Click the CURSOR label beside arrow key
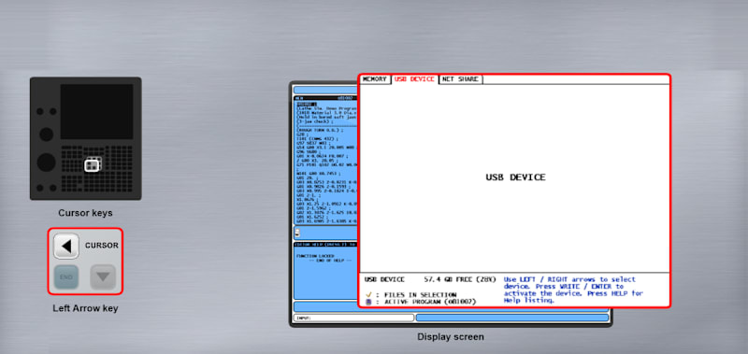 tap(102, 246)
